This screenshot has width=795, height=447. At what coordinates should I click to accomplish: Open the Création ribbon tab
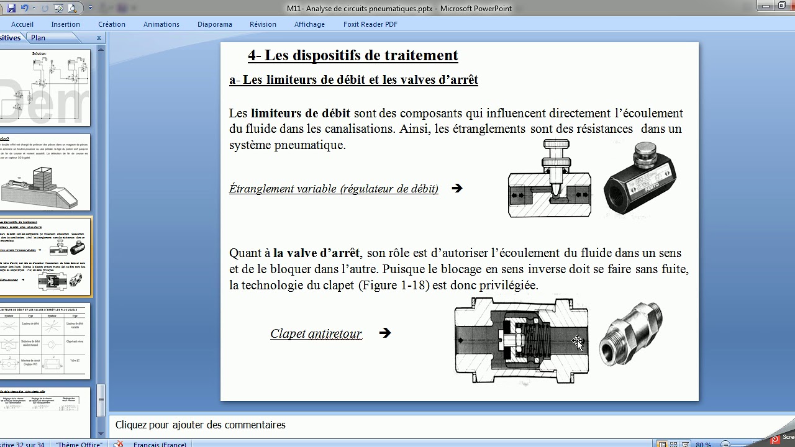click(112, 24)
